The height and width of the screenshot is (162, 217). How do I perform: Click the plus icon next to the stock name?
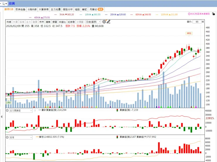(6, 4)
